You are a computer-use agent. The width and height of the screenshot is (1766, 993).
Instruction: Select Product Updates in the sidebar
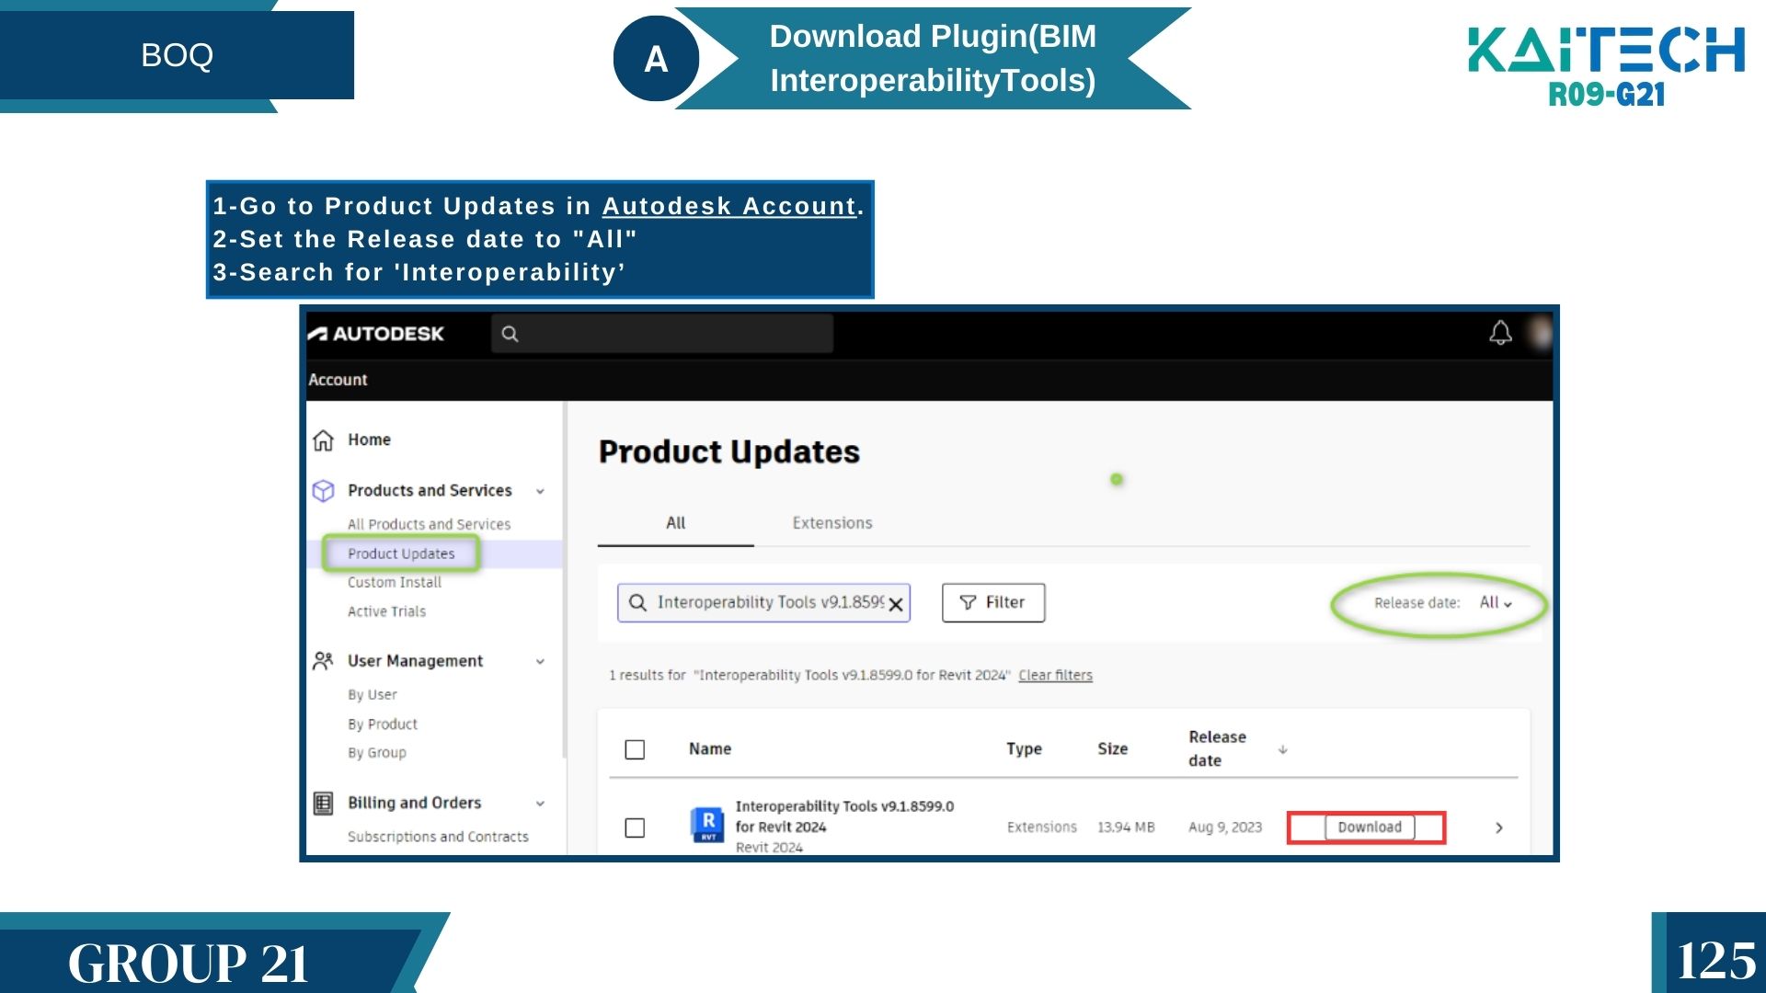401,554
